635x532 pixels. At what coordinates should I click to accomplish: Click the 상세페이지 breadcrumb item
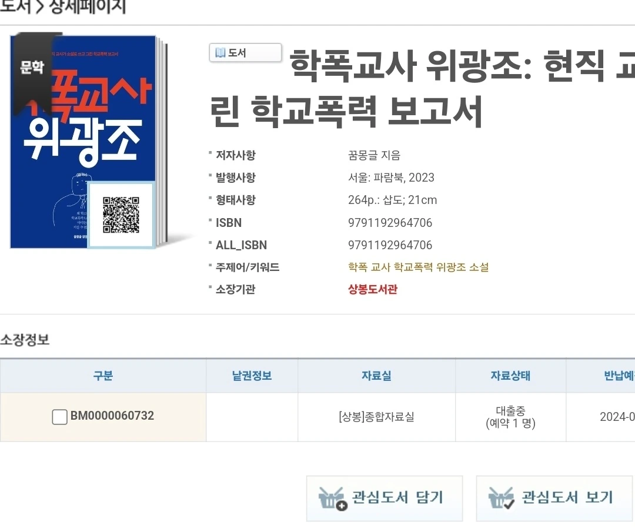88,7
